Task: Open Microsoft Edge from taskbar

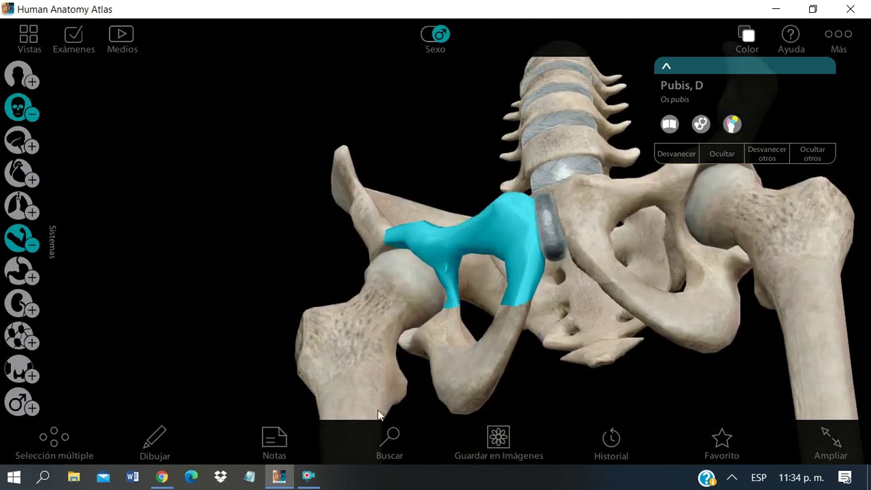Action: point(191,477)
